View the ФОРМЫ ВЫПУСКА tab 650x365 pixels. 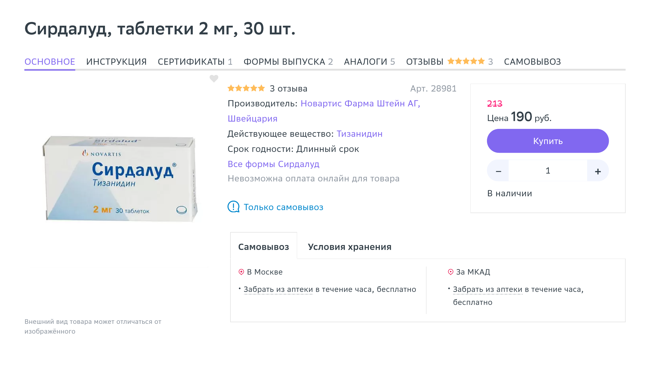[x=288, y=62]
